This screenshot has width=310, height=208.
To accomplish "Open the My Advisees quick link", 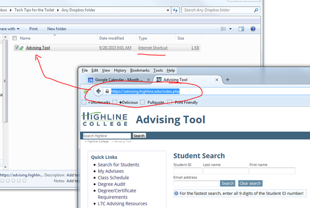I will tap(110, 171).
